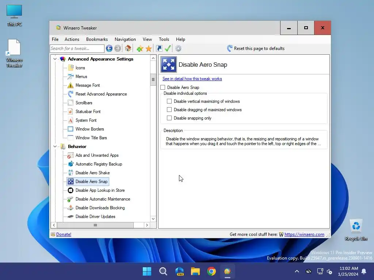This screenshot has width=374, height=280.
Task: Click the Behavior category folder icon
Action: pyautogui.click(x=63, y=147)
